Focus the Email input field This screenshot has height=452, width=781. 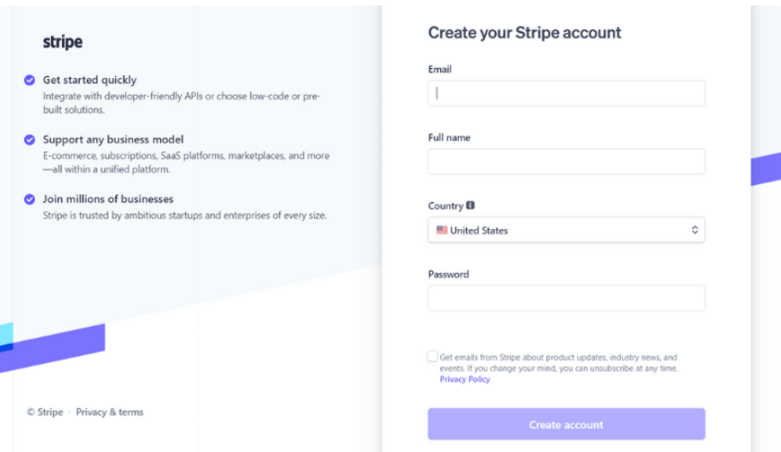coord(565,93)
